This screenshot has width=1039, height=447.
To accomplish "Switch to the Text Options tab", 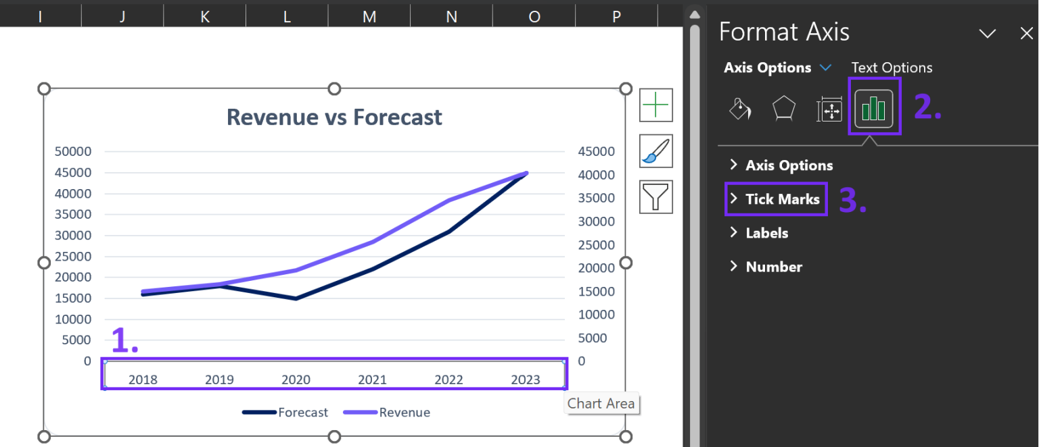I will pyautogui.click(x=892, y=68).
